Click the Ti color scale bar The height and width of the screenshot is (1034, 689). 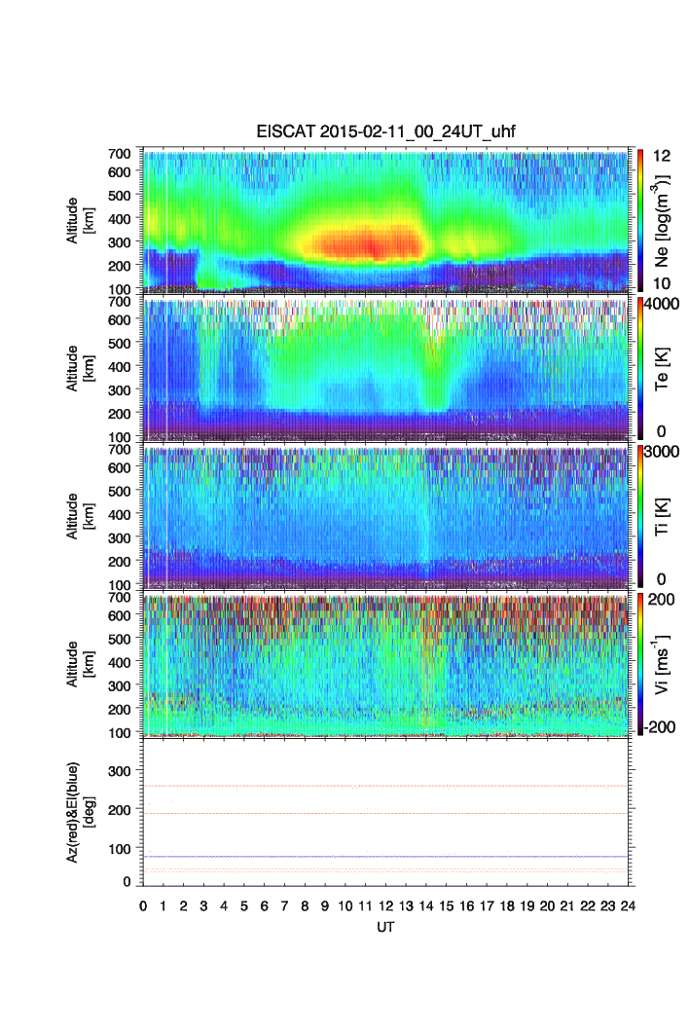click(x=640, y=516)
